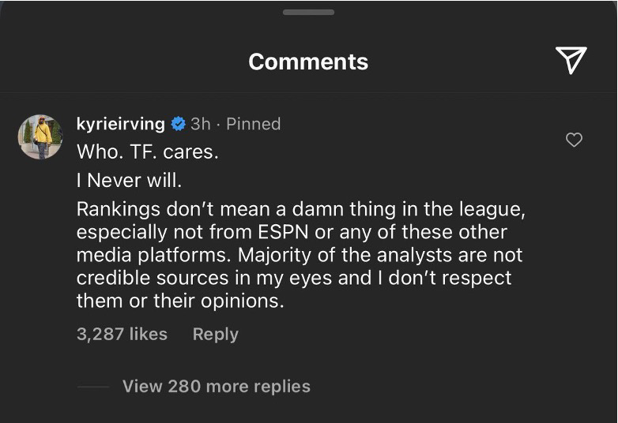
Task: View the 3,287 likes list
Action: [122, 334]
